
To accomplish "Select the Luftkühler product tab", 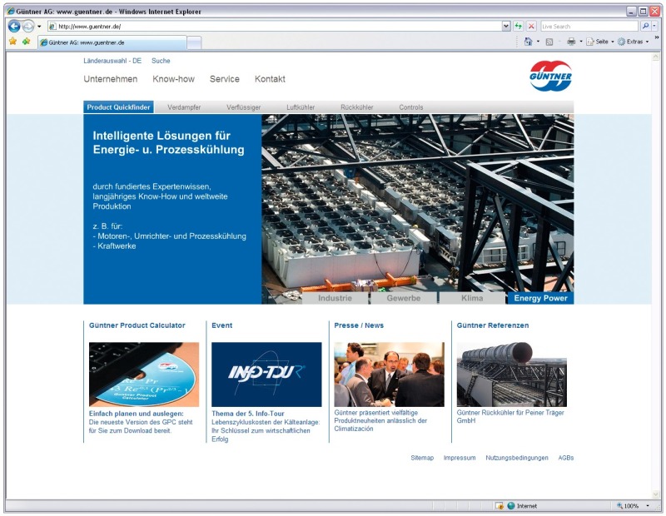I will pos(301,107).
